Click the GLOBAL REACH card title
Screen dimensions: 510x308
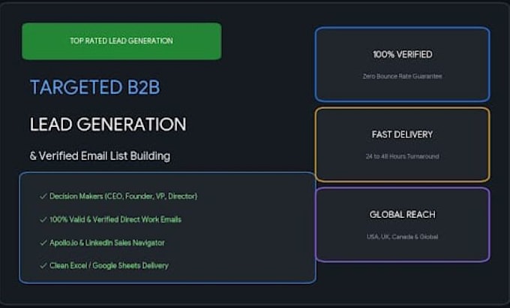click(x=402, y=214)
